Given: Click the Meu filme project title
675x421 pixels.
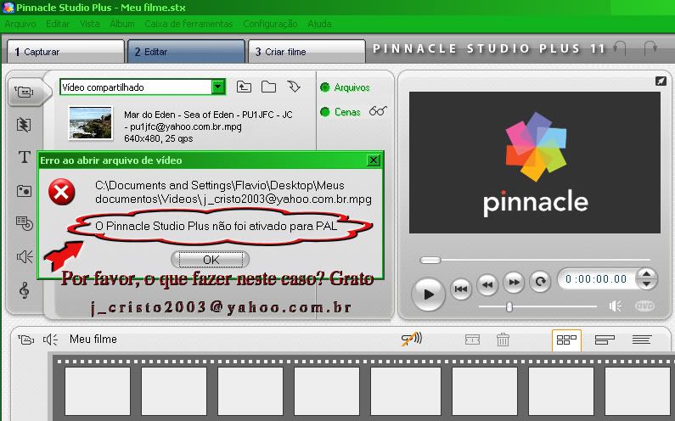Looking at the screenshot, I should point(93,340).
